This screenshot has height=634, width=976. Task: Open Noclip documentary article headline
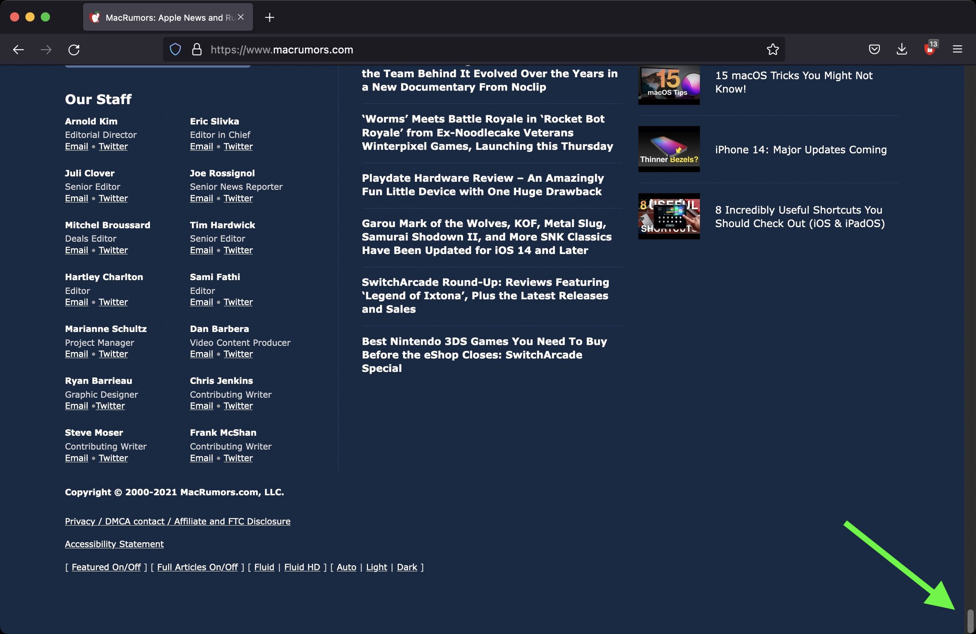click(489, 80)
